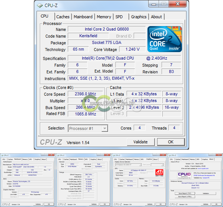Click the empty Brand ID field
223x207 pixels.
(140, 36)
